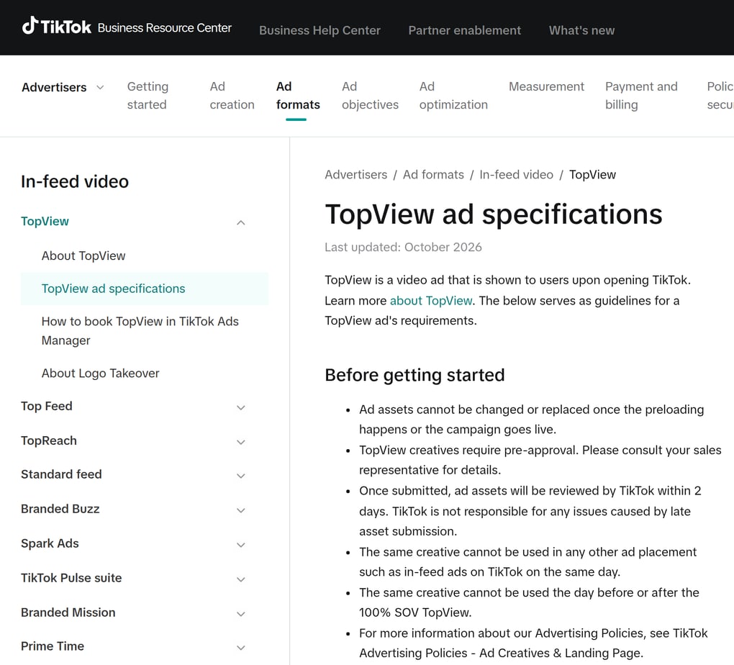Expand the Branded Buzz section chevron

click(240, 510)
